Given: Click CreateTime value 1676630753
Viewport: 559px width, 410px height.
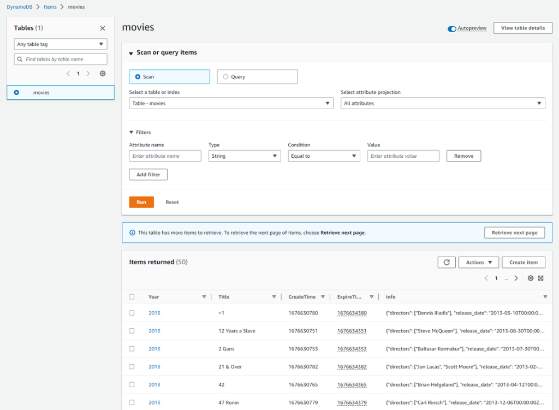Looking at the screenshot, I should coord(303,349).
